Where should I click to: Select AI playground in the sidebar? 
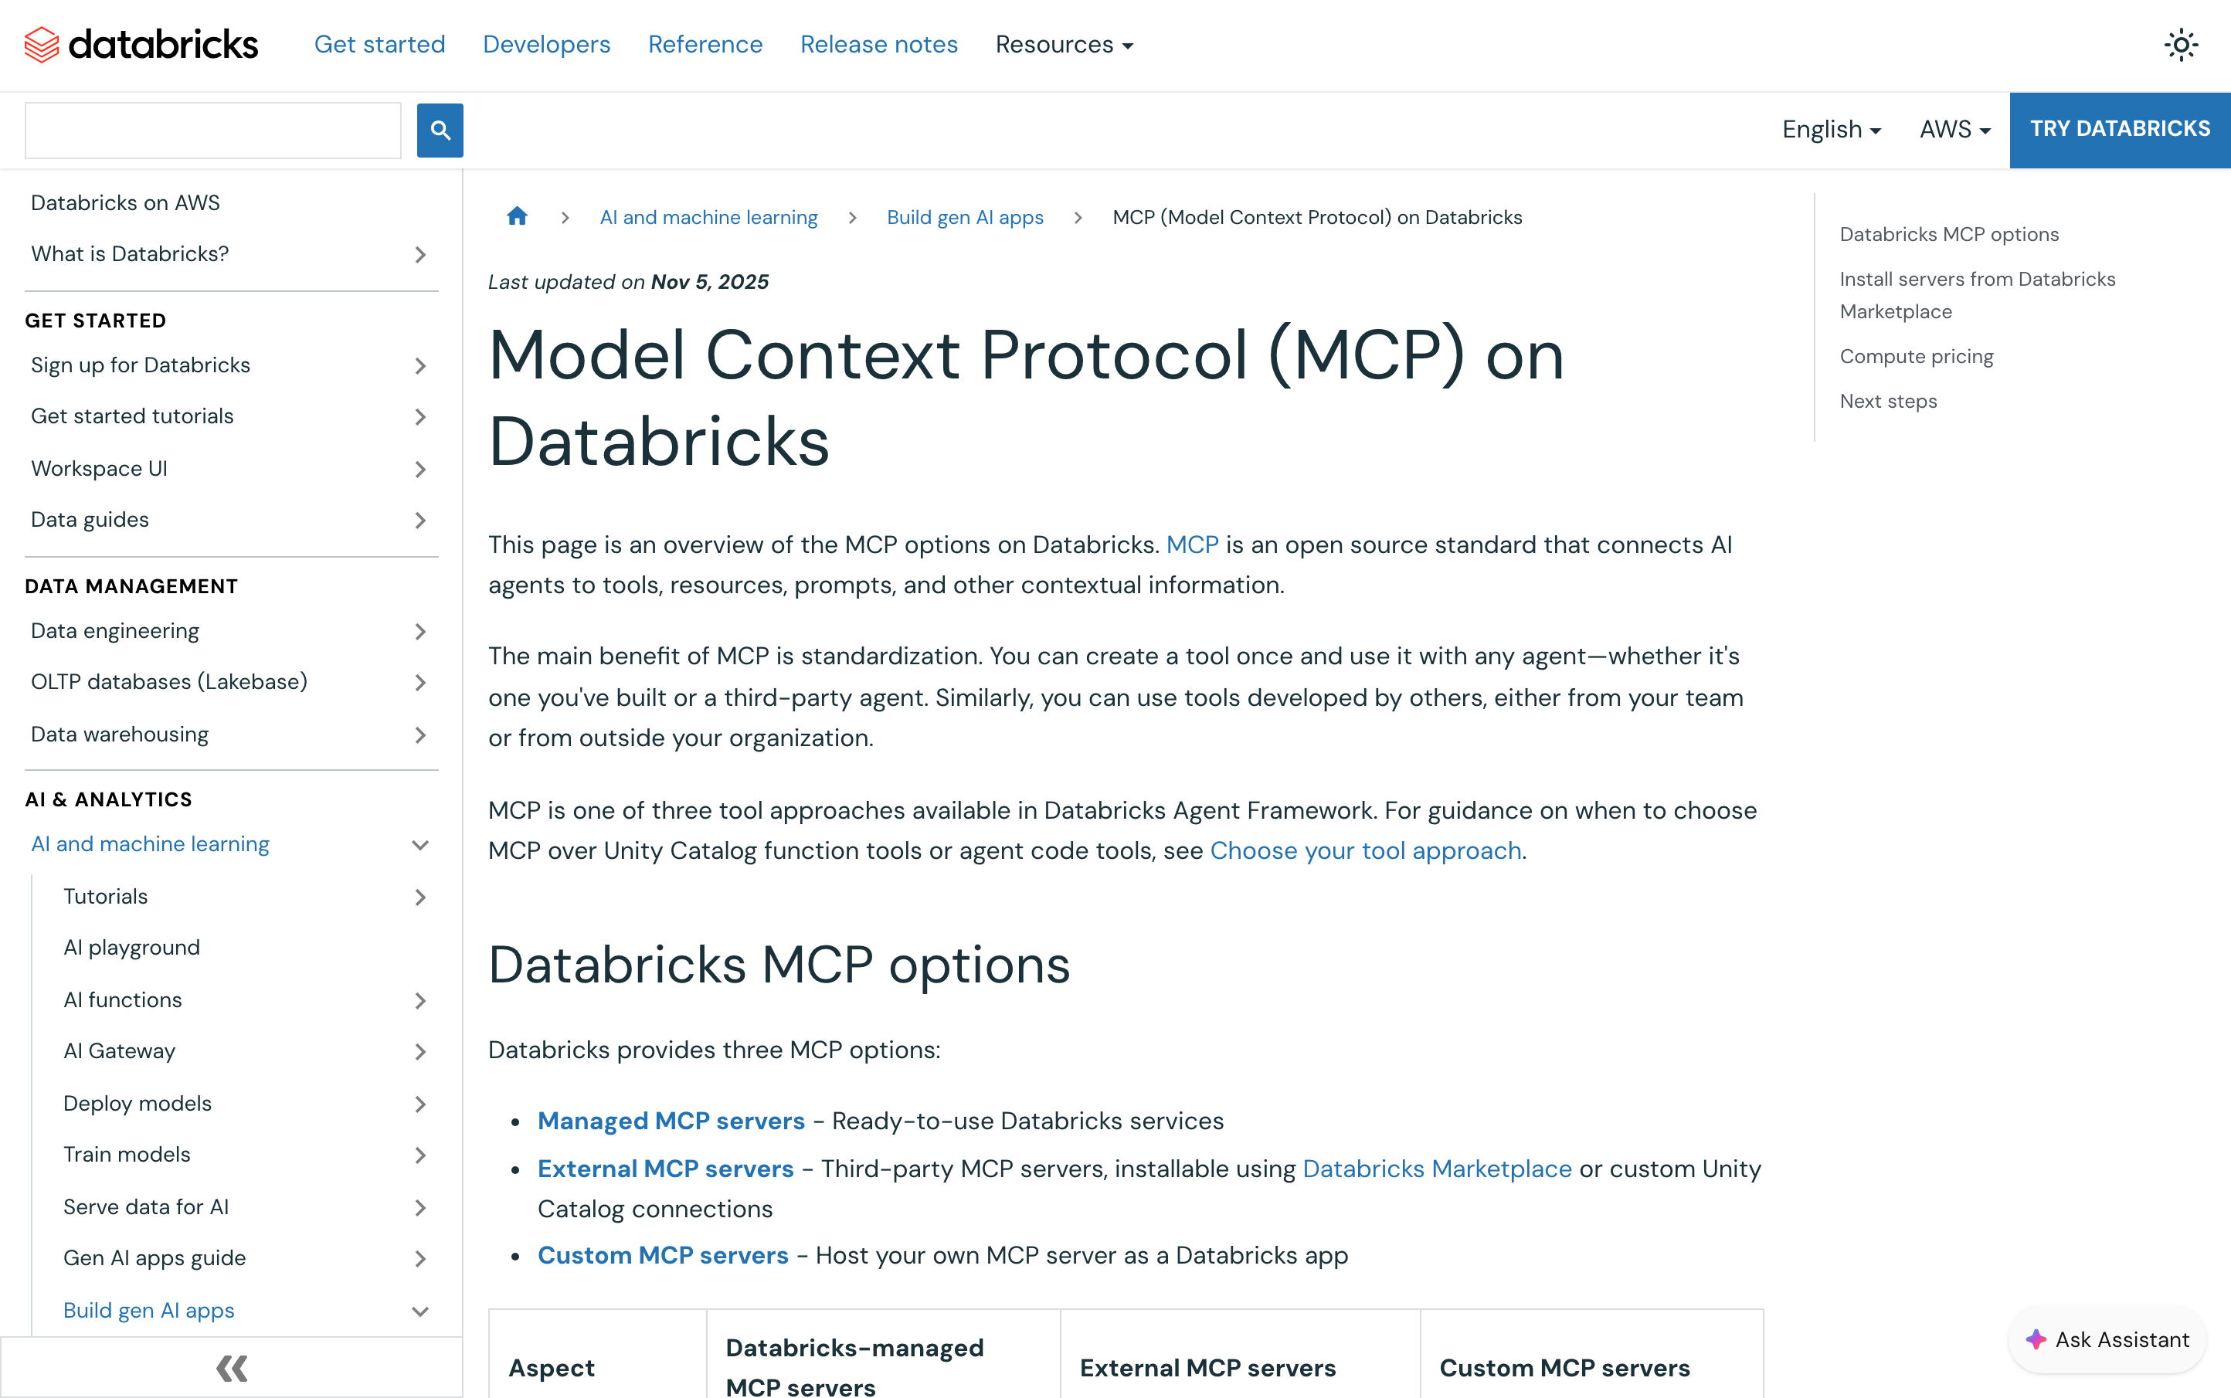[131, 948]
